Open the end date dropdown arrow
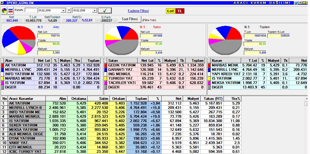This screenshot has height=154, width=310. [x=94, y=11]
